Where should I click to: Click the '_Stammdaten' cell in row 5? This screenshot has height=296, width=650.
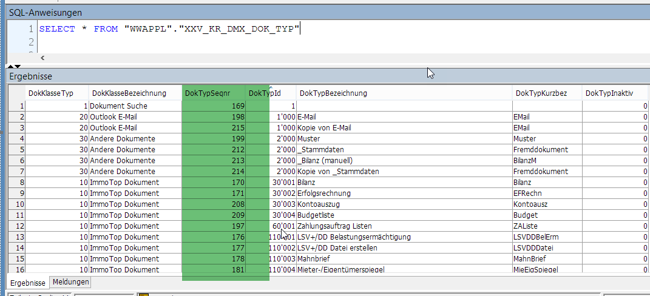pos(404,150)
